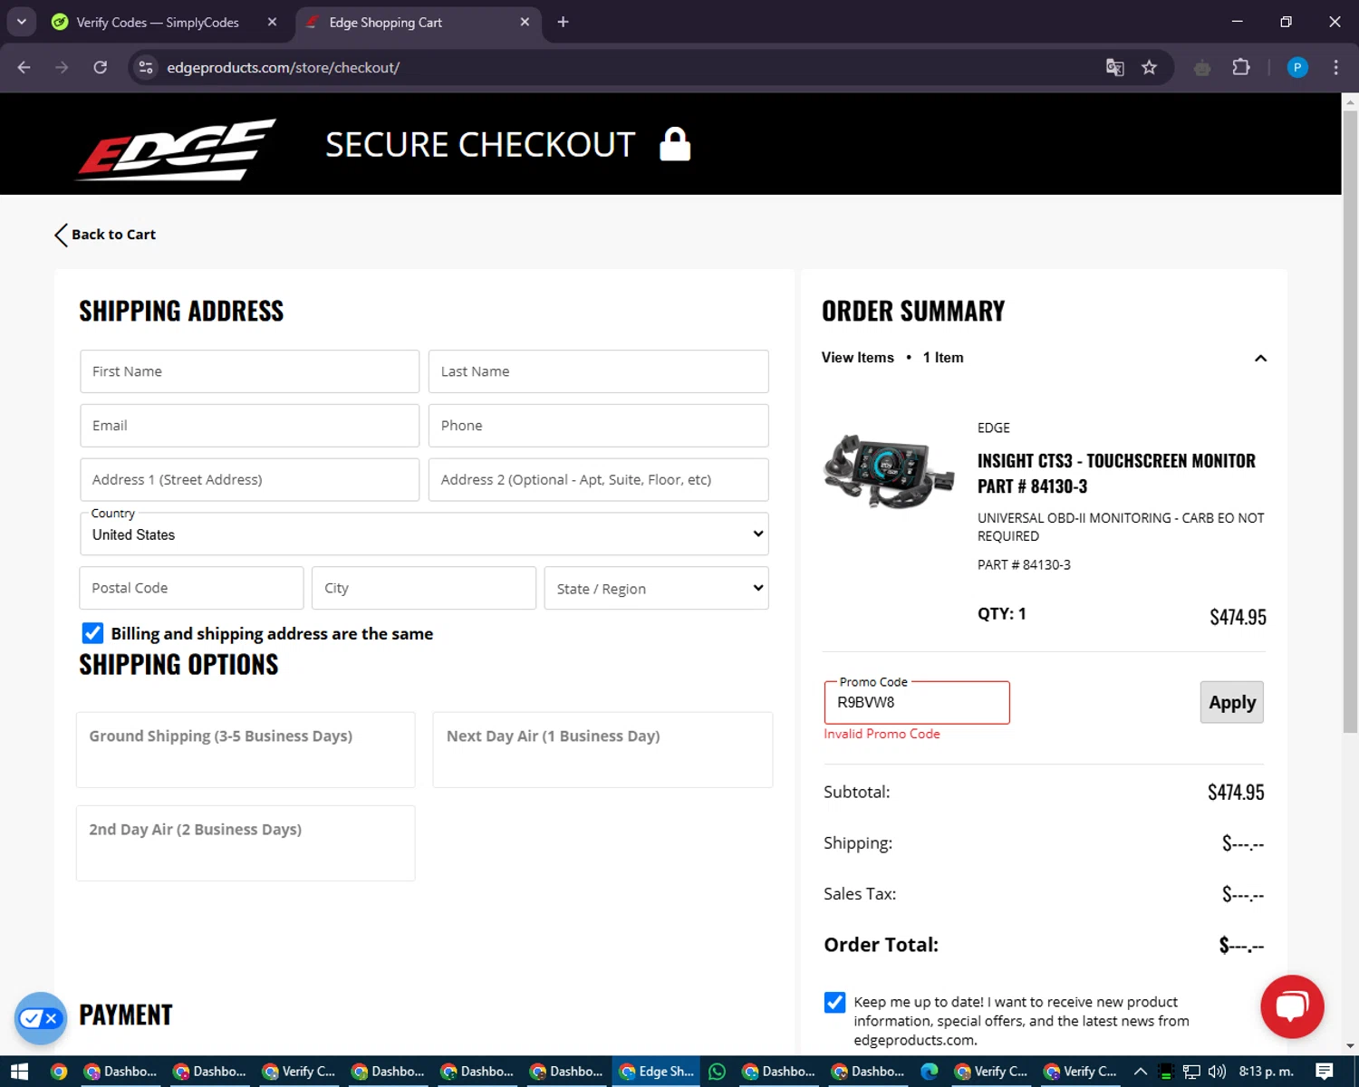The height and width of the screenshot is (1087, 1359).
Task: Open the Windows Start menu
Action: coord(20,1072)
